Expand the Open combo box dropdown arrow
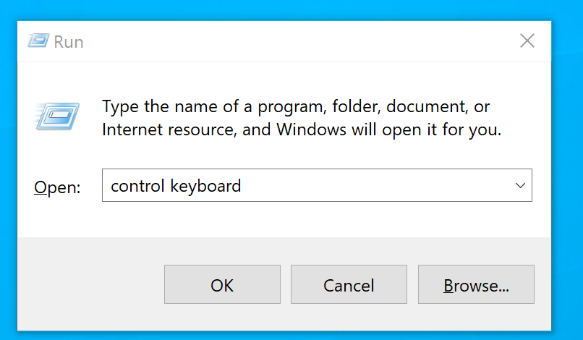The image size is (583, 340). click(x=519, y=185)
